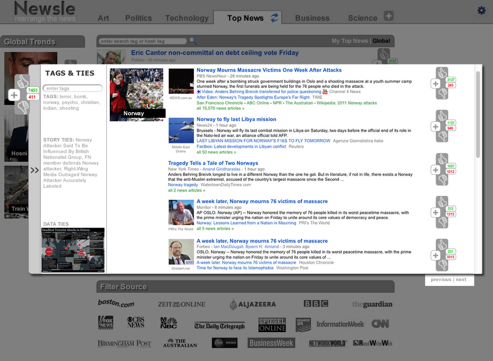Thumbs up the Forbes article on 76 victims
This screenshot has height=361, width=493.
tap(442, 245)
